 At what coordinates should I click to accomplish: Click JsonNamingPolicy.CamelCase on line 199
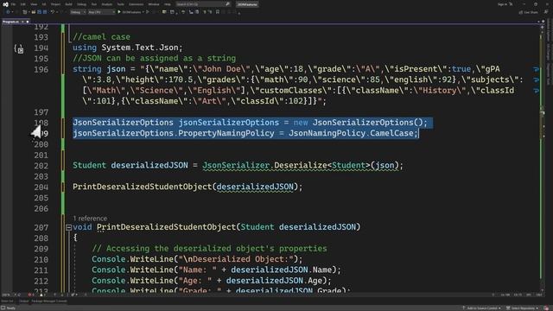[351, 133]
